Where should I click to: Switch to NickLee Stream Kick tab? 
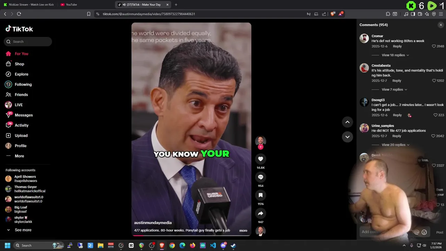(x=29, y=5)
